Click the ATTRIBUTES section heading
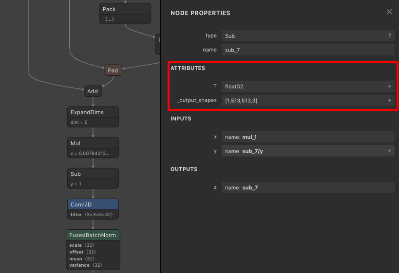 188,68
